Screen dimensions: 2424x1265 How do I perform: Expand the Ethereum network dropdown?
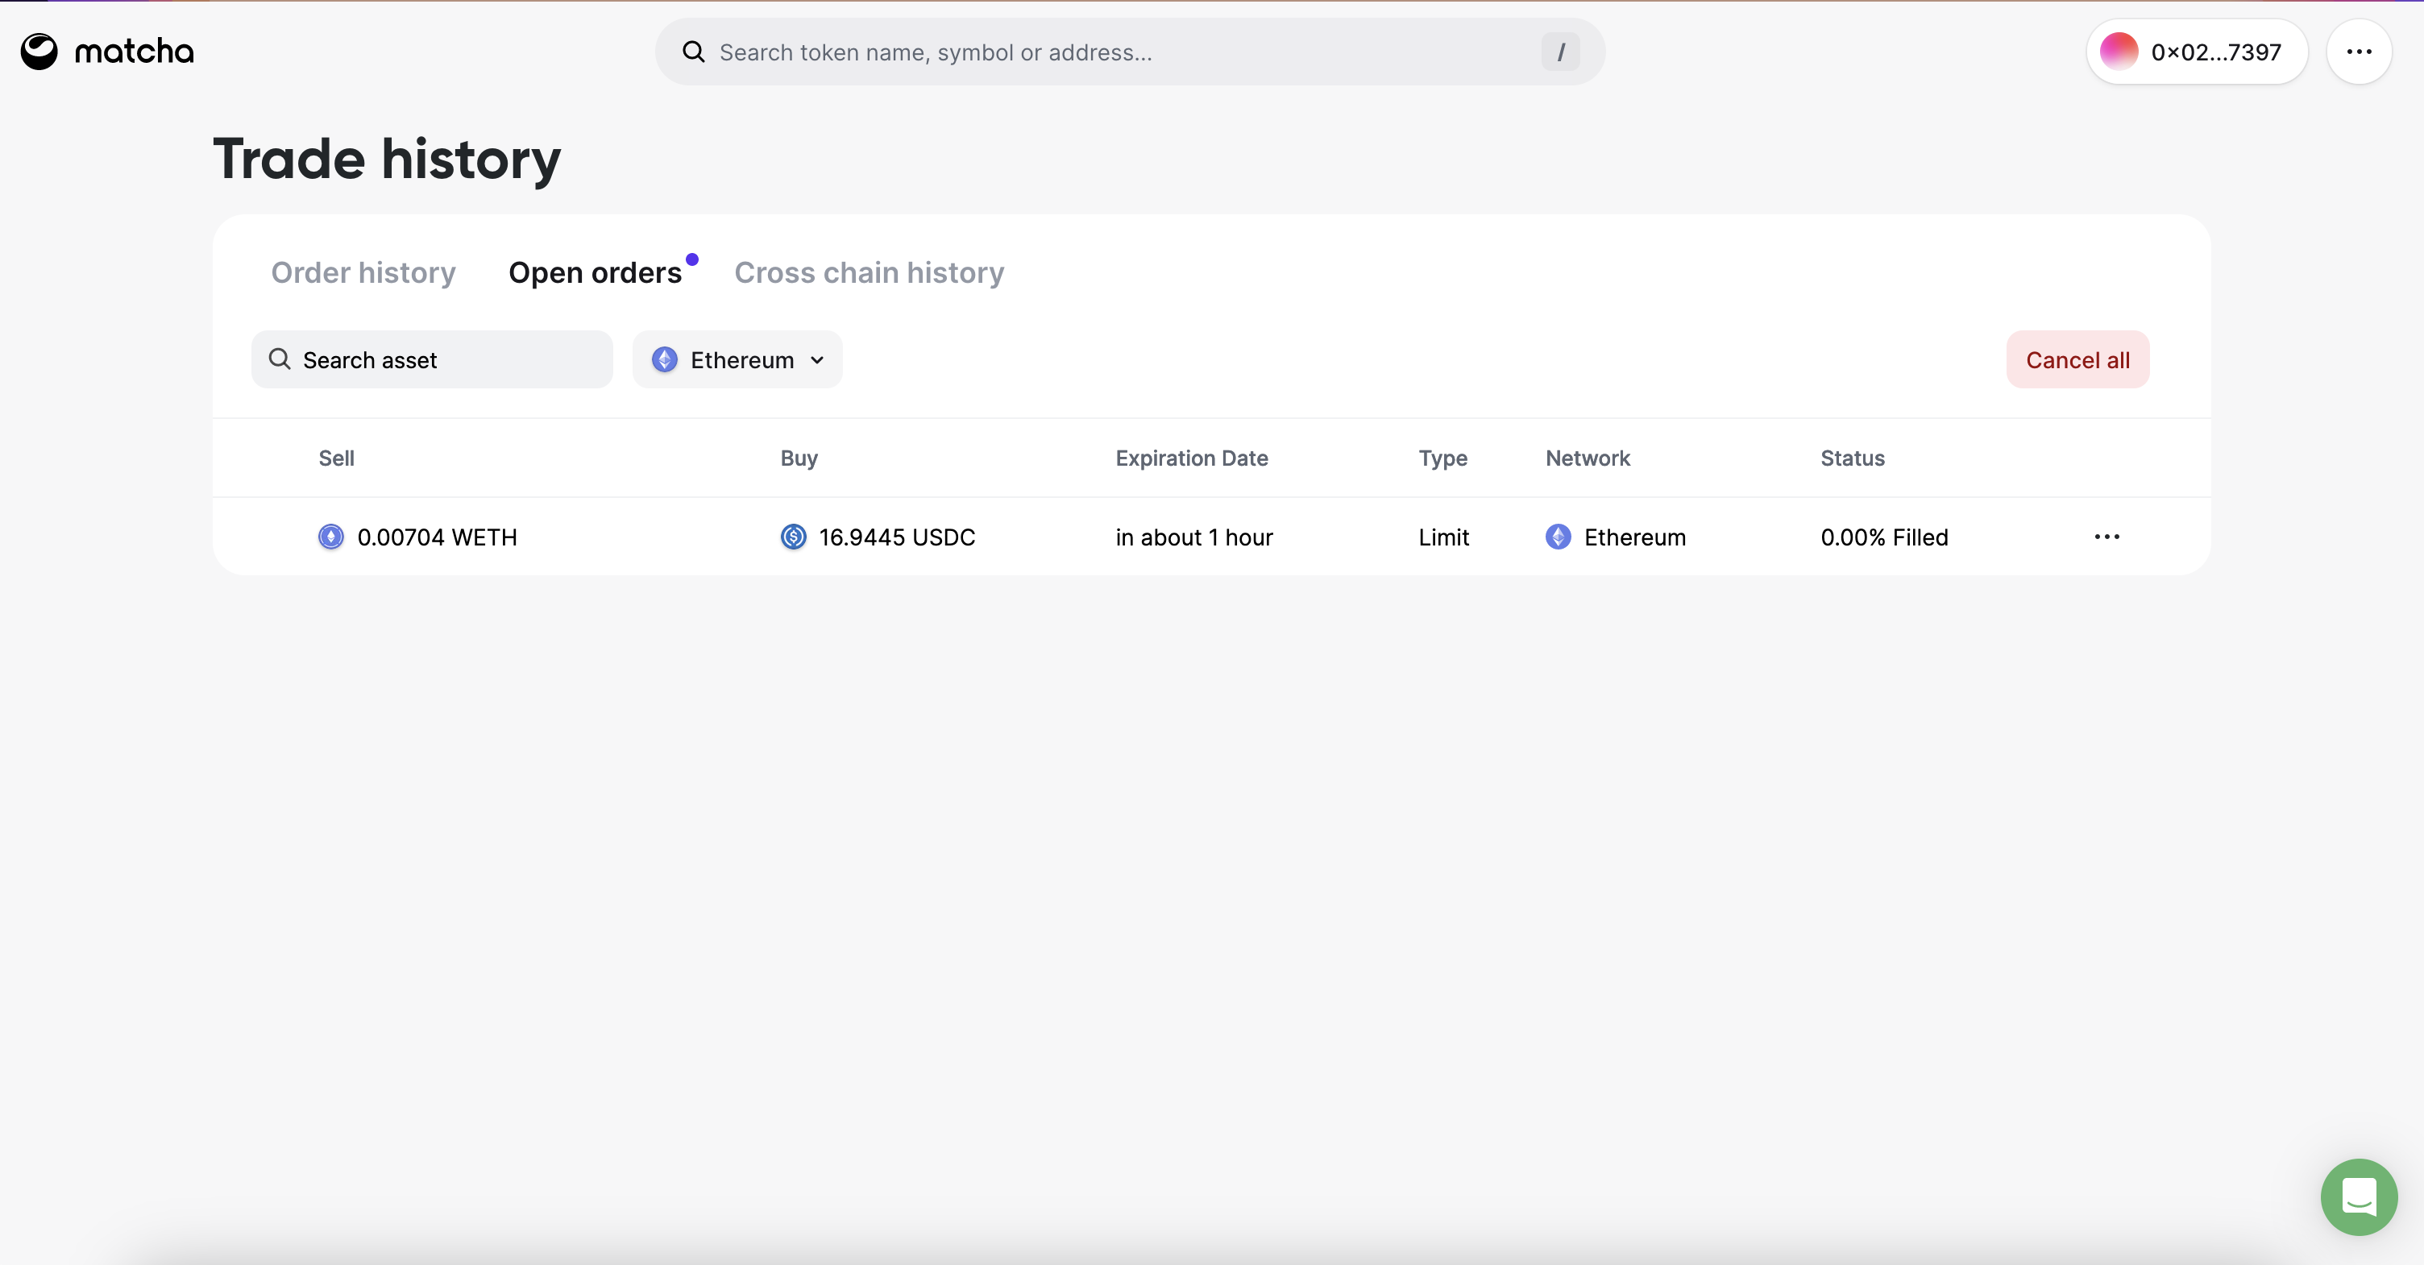pyautogui.click(x=737, y=360)
